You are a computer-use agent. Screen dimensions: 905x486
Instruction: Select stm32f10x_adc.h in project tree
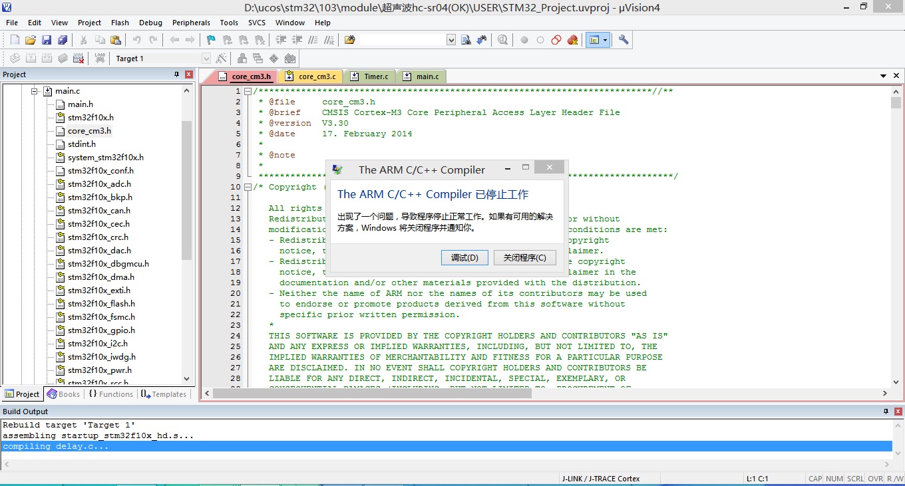(x=99, y=184)
